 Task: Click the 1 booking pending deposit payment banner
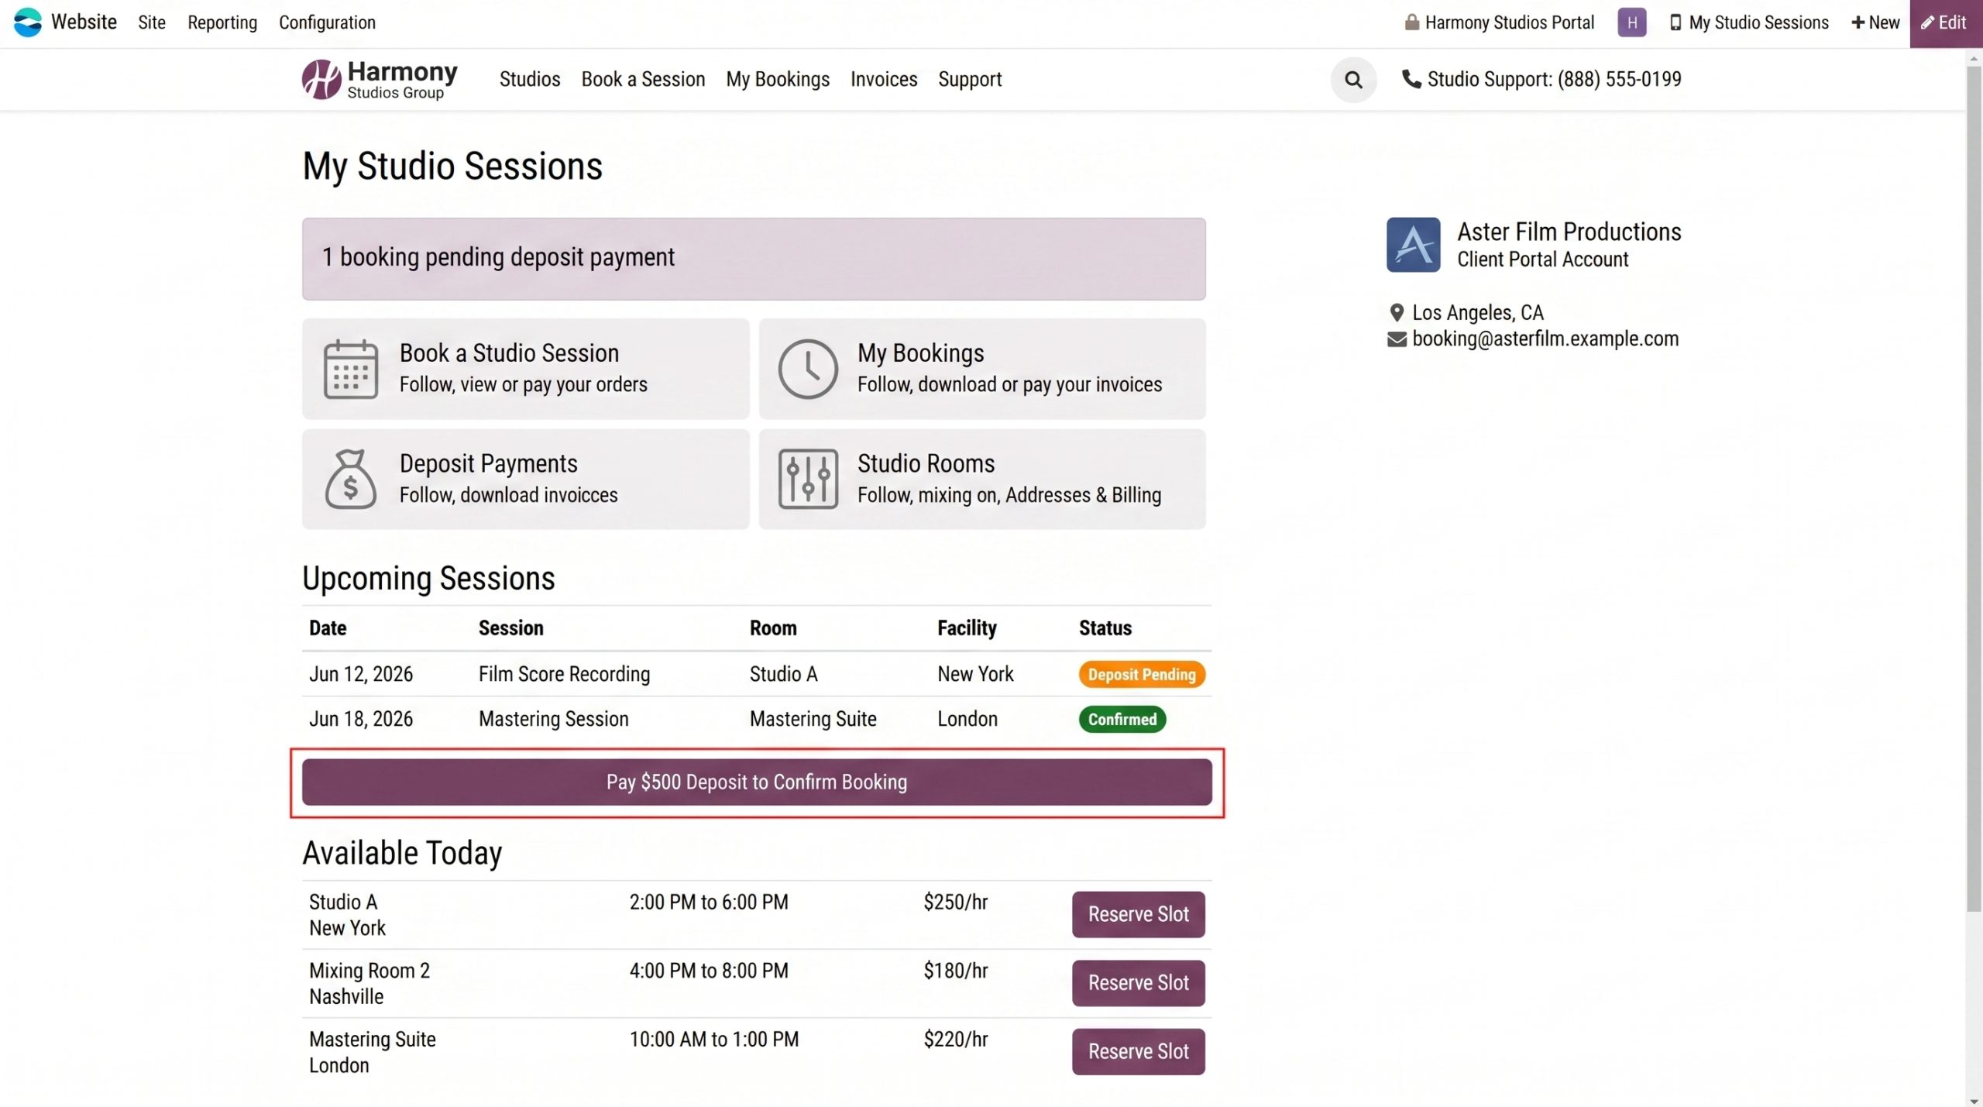click(x=754, y=259)
